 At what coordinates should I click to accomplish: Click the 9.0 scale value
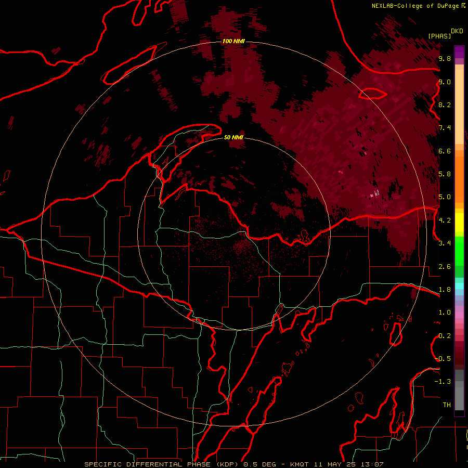pyautogui.click(x=445, y=82)
